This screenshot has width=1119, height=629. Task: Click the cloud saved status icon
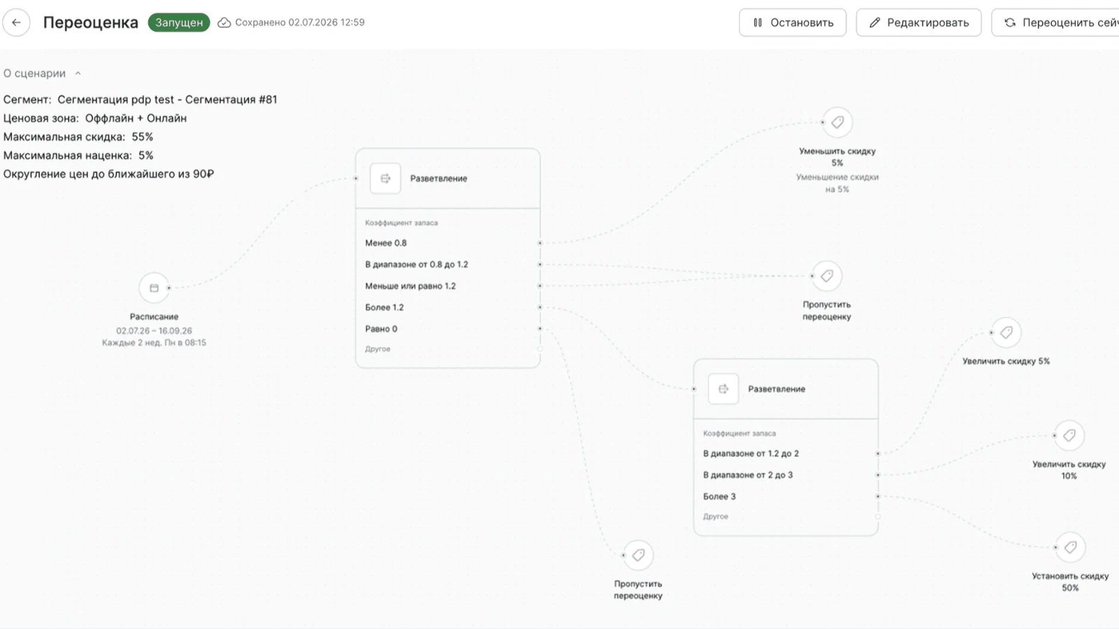pyautogui.click(x=224, y=22)
